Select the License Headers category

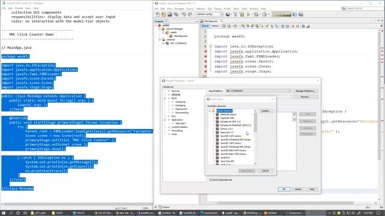click(x=179, y=127)
